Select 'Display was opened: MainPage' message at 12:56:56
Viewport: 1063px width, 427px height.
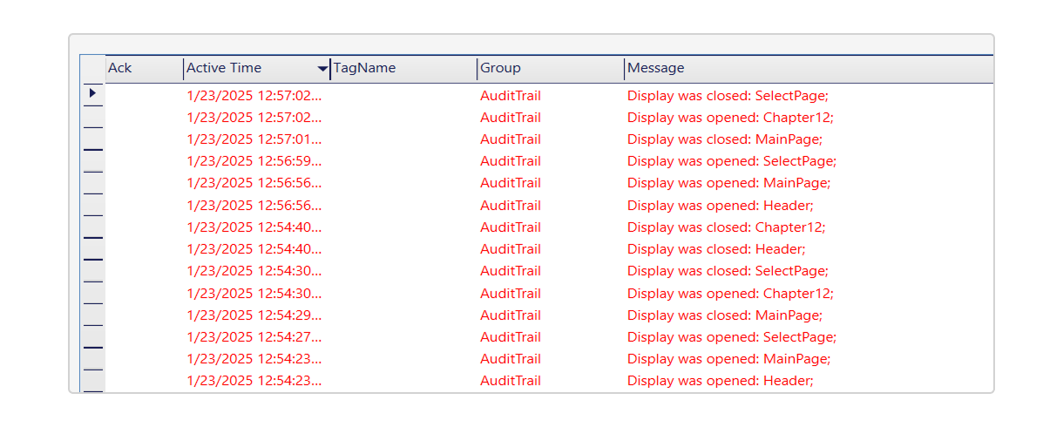pyautogui.click(x=728, y=183)
